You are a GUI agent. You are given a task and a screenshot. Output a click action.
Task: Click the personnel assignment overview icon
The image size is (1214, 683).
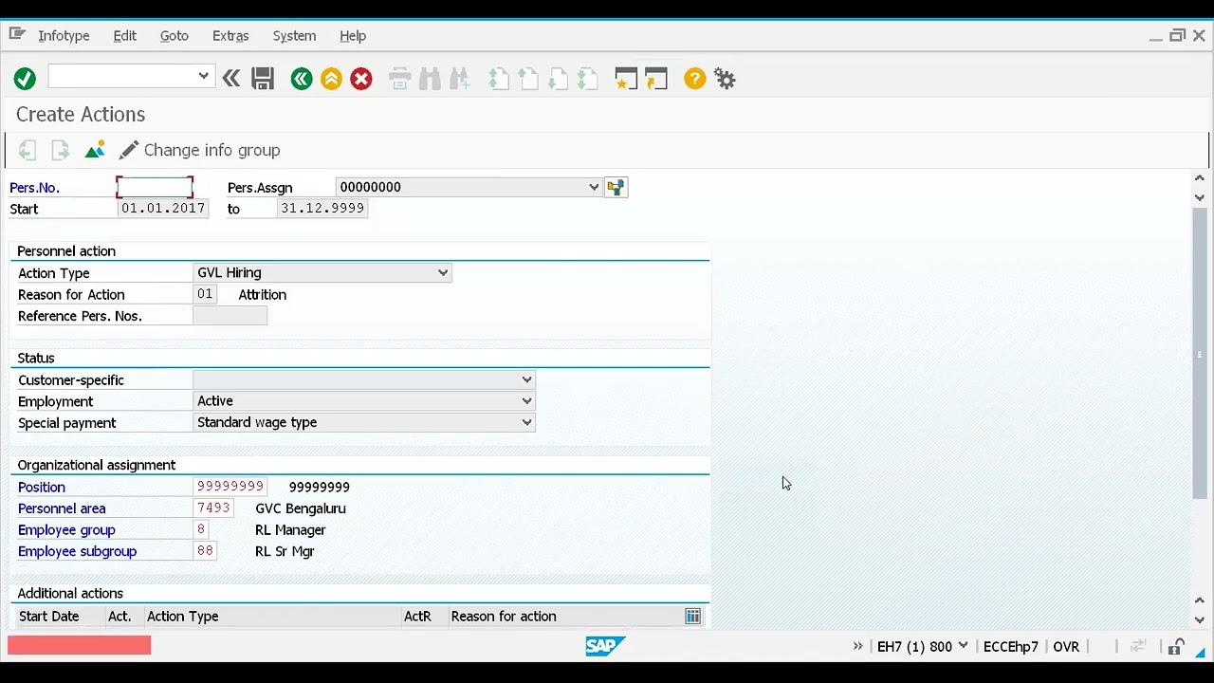click(616, 188)
